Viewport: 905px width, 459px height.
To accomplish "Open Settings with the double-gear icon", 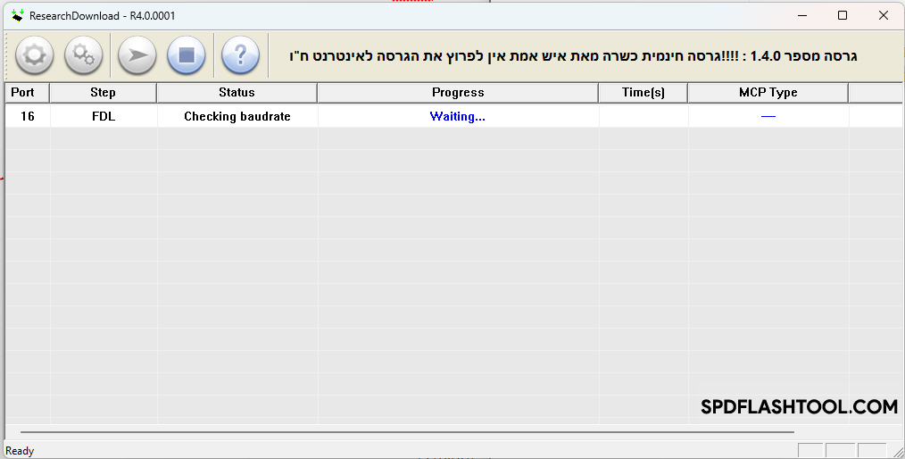I will (x=83, y=55).
